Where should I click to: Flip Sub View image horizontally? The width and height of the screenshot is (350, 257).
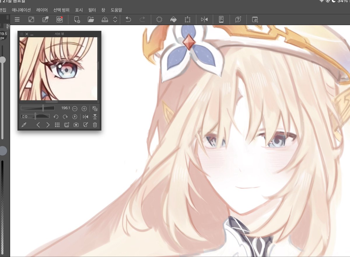pos(85,117)
